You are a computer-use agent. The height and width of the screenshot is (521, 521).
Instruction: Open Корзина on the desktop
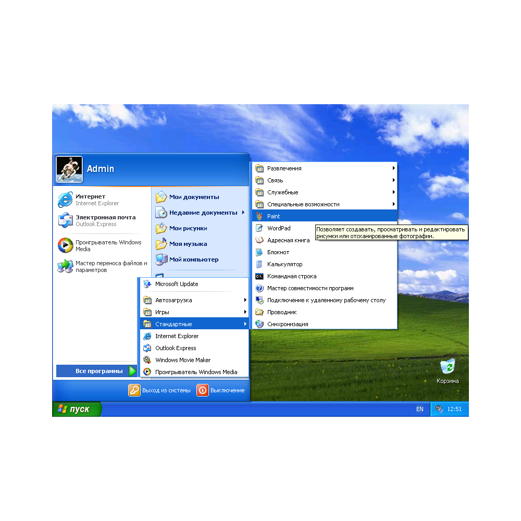[x=448, y=372]
